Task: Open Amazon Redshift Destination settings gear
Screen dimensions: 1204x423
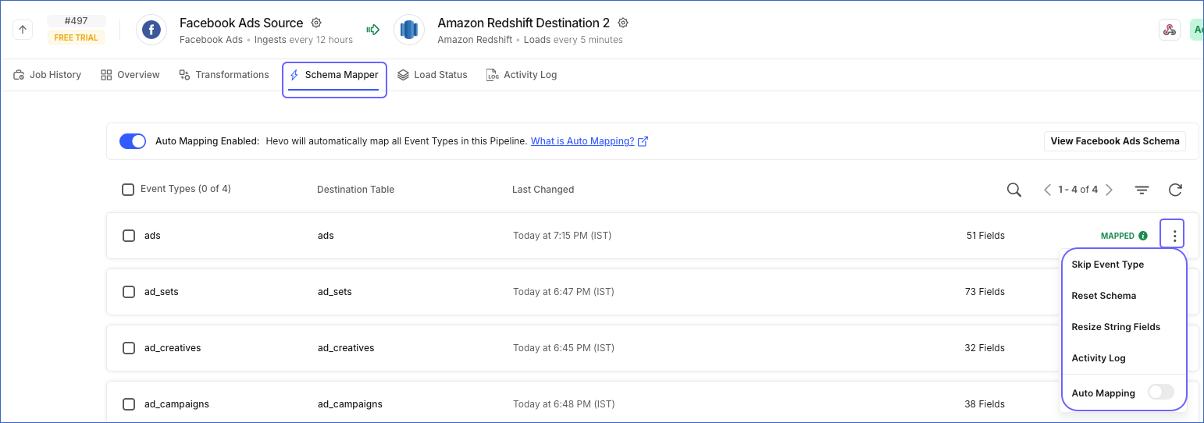Action: pyautogui.click(x=623, y=23)
